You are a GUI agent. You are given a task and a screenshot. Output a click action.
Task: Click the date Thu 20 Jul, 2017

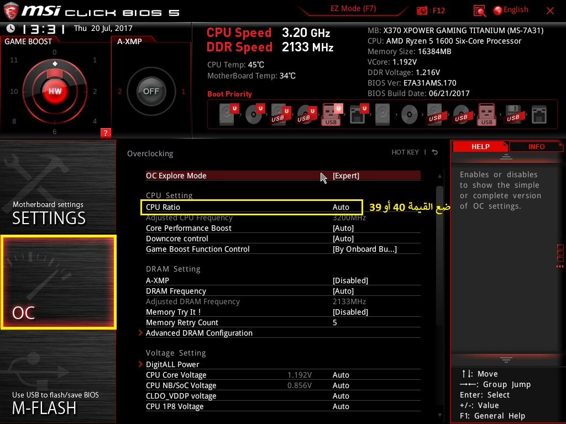point(103,28)
